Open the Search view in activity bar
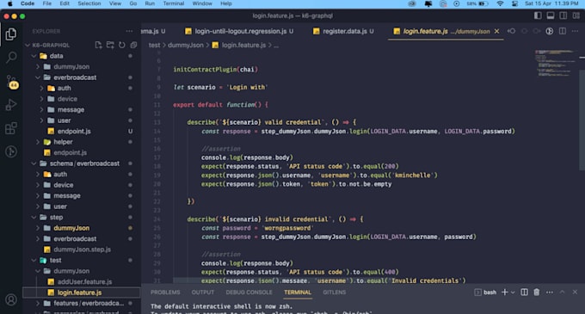 (11, 58)
